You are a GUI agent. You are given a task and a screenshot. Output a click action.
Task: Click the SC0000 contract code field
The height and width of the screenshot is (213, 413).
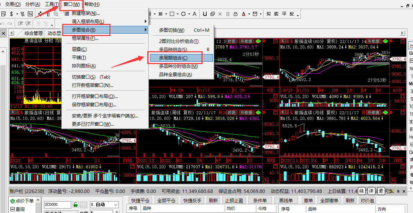pos(57,205)
